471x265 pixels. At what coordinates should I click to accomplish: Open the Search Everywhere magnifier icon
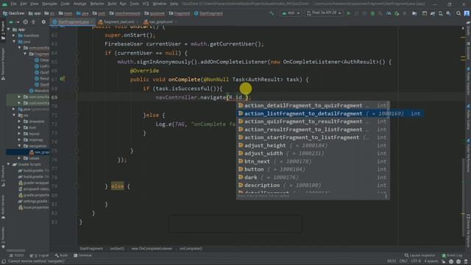[458, 13]
